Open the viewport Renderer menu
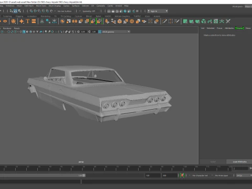The image size is (252, 189). [x=7, y=28]
